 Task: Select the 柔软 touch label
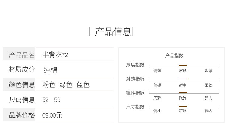pyautogui.click(x=208, y=85)
